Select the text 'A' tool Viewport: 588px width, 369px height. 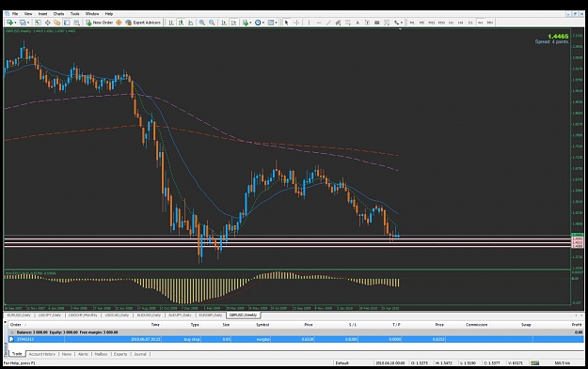pos(358,23)
